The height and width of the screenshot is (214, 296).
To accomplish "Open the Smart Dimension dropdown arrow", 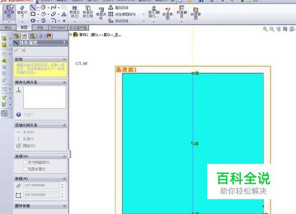I will [22, 21].
